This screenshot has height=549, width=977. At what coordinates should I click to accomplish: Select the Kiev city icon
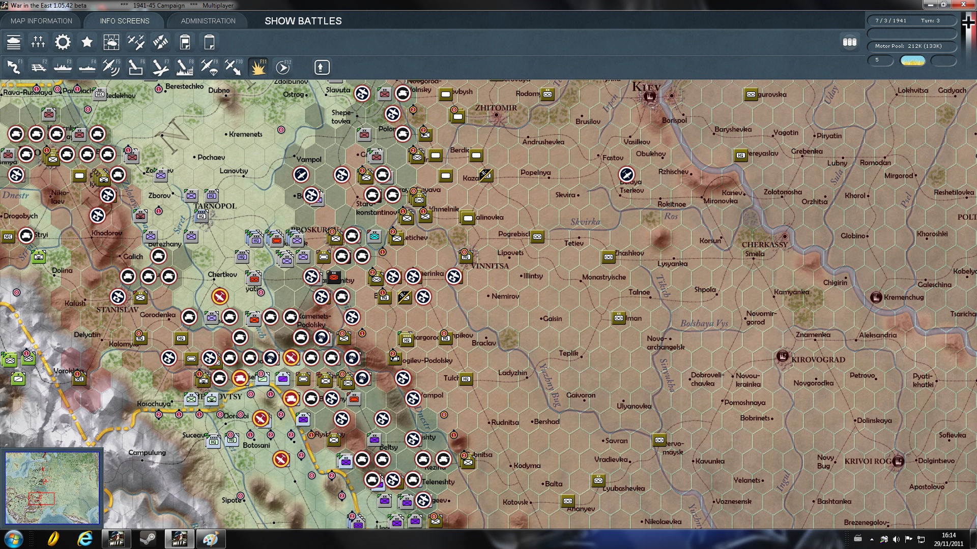pos(649,96)
